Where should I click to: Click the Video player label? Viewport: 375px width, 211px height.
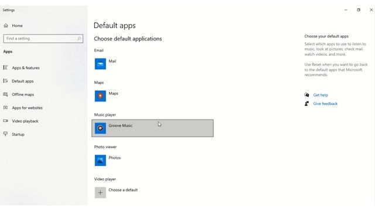[105, 179]
